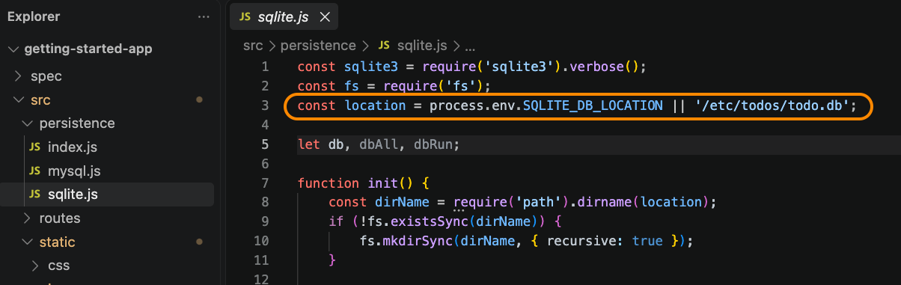This screenshot has height=285, width=901.
Task: Click the persistence breadcrumb segment
Action: point(318,46)
